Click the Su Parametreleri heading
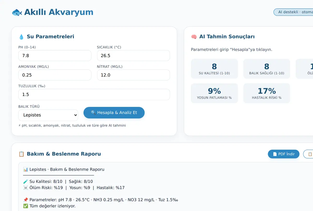Image resolution: width=313 pixels, height=211 pixels. 50,37
